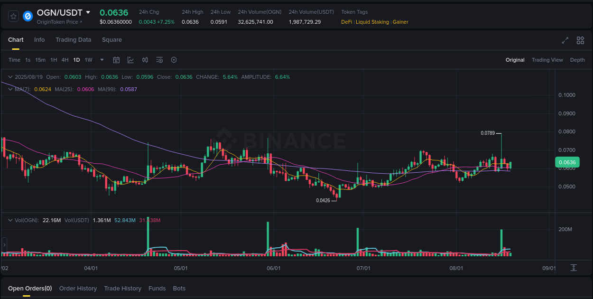This screenshot has height=299, width=593.
Task: Toggle the favorite star for OGN/USDT
Action: (x=13, y=16)
